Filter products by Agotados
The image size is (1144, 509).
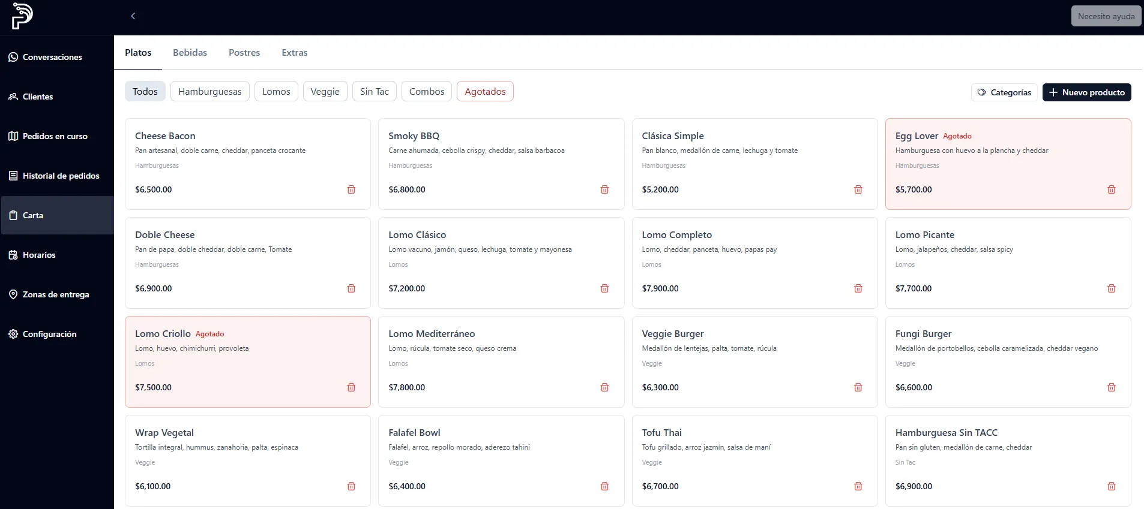tap(485, 91)
